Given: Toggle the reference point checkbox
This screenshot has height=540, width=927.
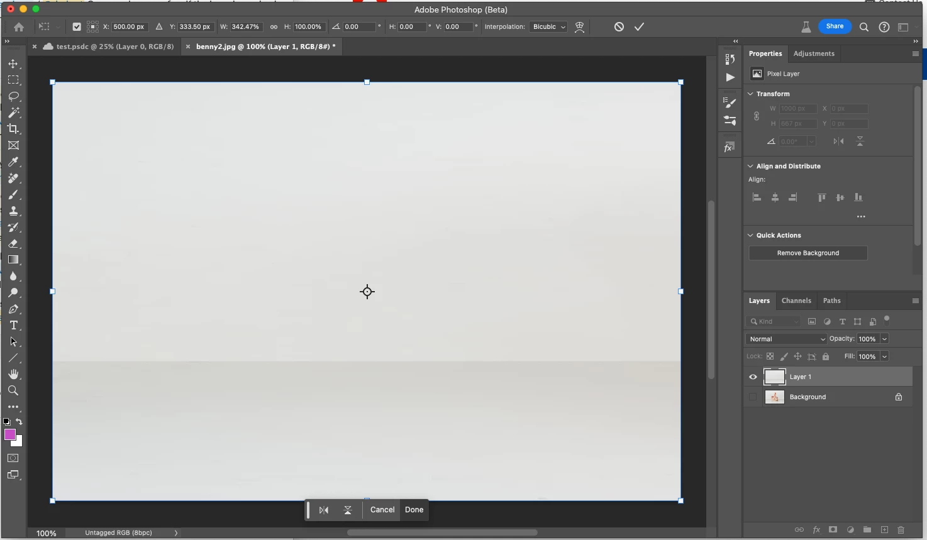Looking at the screenshot, I should point(77,27).
